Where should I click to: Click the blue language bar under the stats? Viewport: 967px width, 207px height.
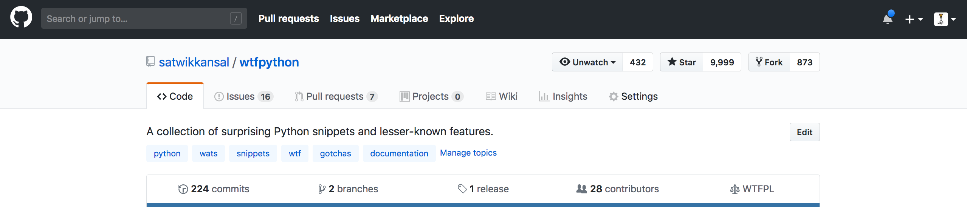click(x=483, y=205)
